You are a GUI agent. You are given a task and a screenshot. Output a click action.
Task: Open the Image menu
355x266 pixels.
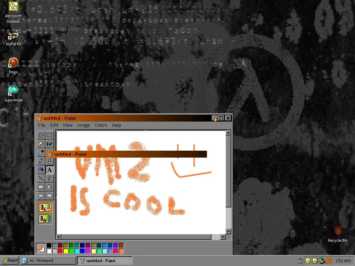(x=83, y=125)
